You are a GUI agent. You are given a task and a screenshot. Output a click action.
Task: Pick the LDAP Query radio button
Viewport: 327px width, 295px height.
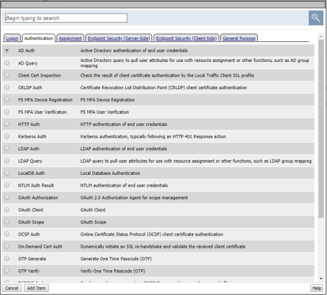click(x=7, y=161)
